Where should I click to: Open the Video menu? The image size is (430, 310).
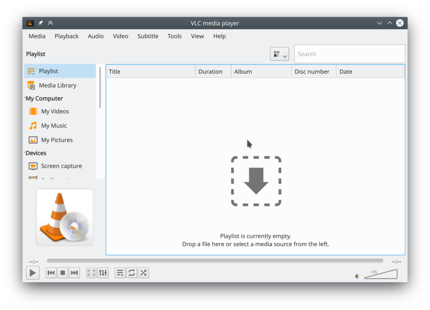[x=121, y=36]
